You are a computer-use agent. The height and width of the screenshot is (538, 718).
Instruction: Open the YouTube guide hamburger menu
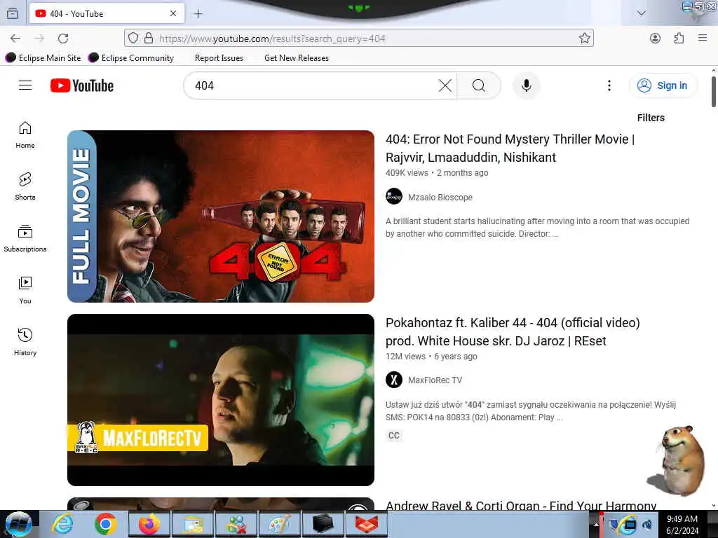click(25, 85)
